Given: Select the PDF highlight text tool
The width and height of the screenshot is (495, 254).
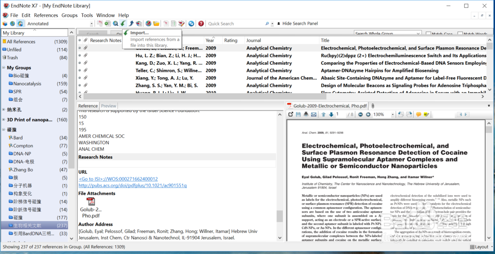Looking at the screenshot, I should [427, 114].
